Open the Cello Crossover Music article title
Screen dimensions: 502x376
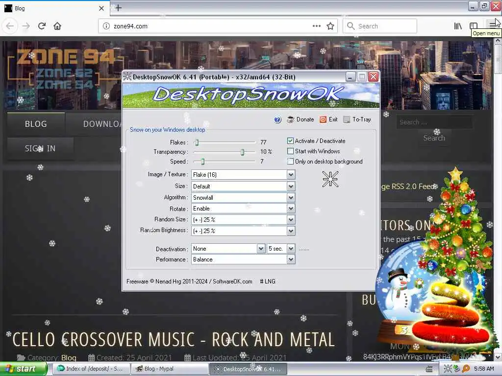pos(174,339)
